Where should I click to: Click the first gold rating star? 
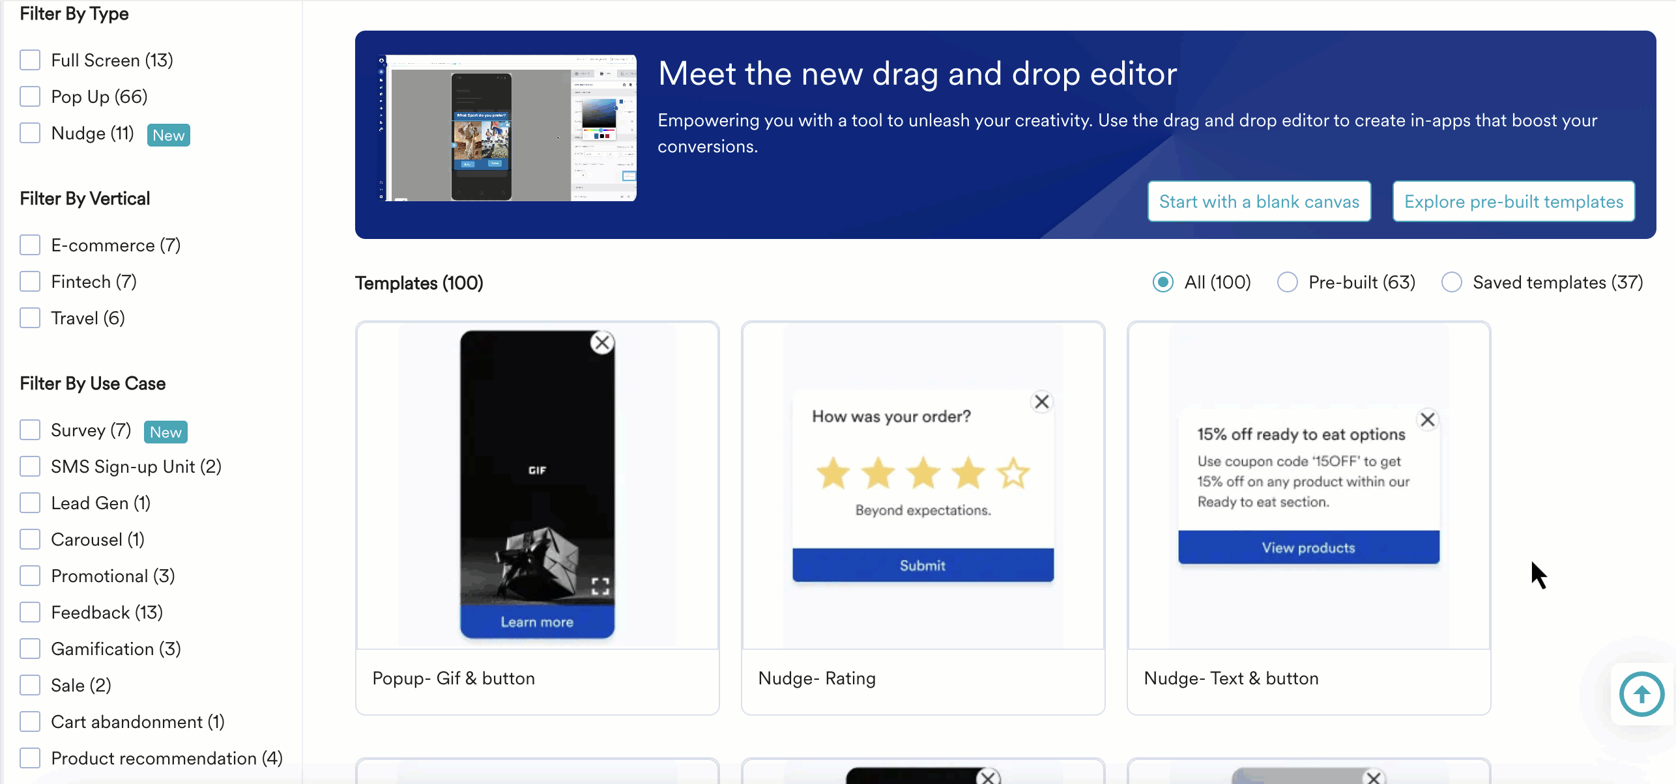[833, 473]
